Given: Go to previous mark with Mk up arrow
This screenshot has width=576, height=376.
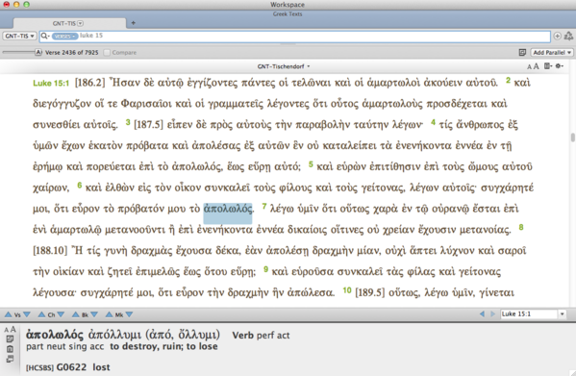Looking at the screenshot, I should pos(109,314).
